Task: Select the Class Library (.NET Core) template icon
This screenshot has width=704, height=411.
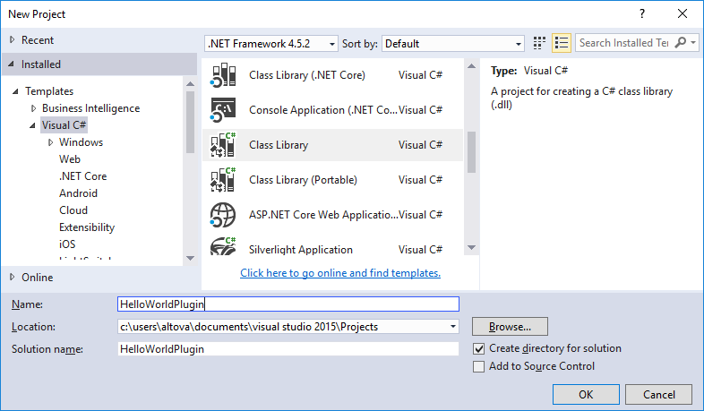Action: [222, 75]
